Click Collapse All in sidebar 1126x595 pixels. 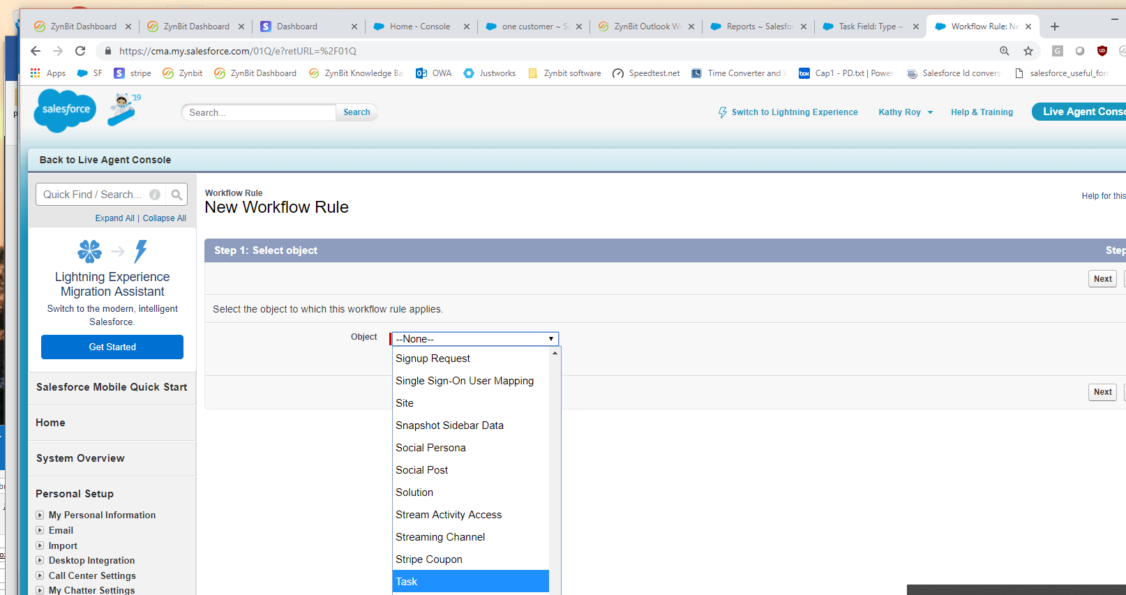[x=165, y=218]
